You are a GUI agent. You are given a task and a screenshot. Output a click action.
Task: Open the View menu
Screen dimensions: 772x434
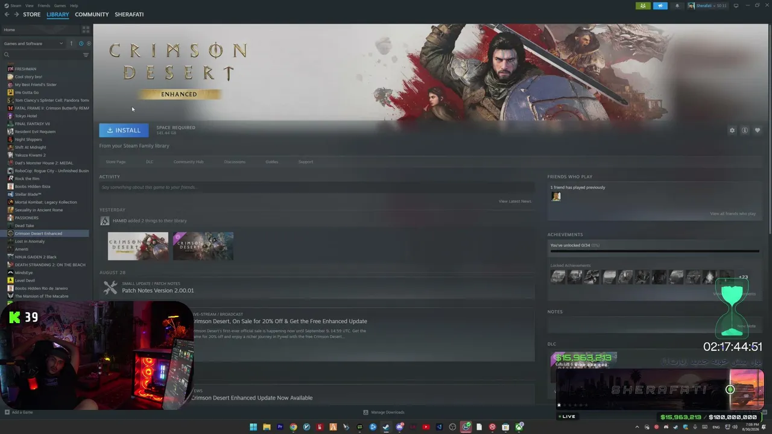click(29, 5)
